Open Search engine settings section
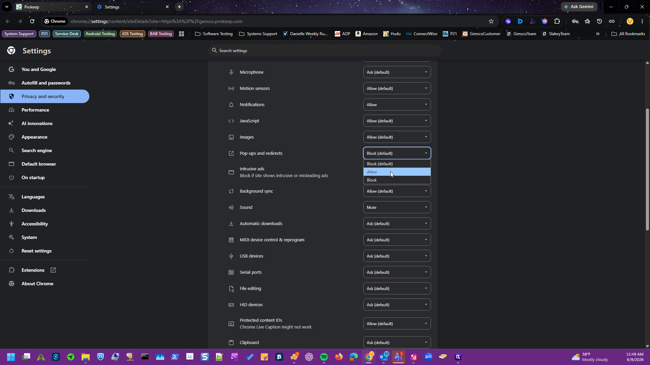The height and width of the screenshot is (365, 650). tap(45, 150)
